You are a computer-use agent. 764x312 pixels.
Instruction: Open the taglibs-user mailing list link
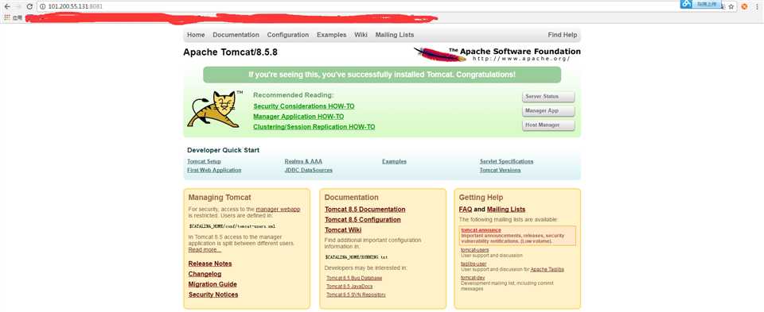coord(474,264)
